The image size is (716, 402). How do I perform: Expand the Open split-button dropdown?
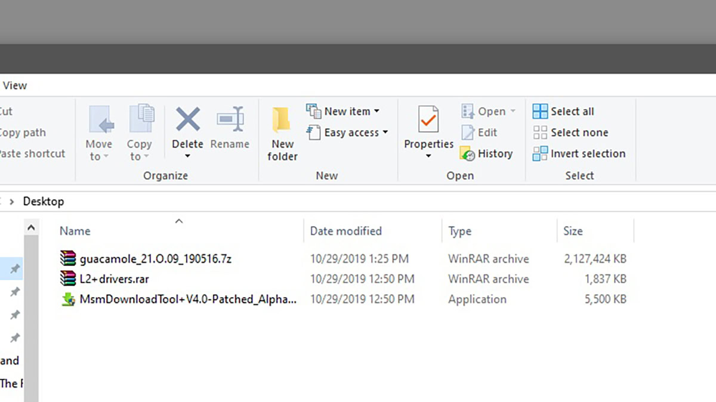[x=513, y=111]
